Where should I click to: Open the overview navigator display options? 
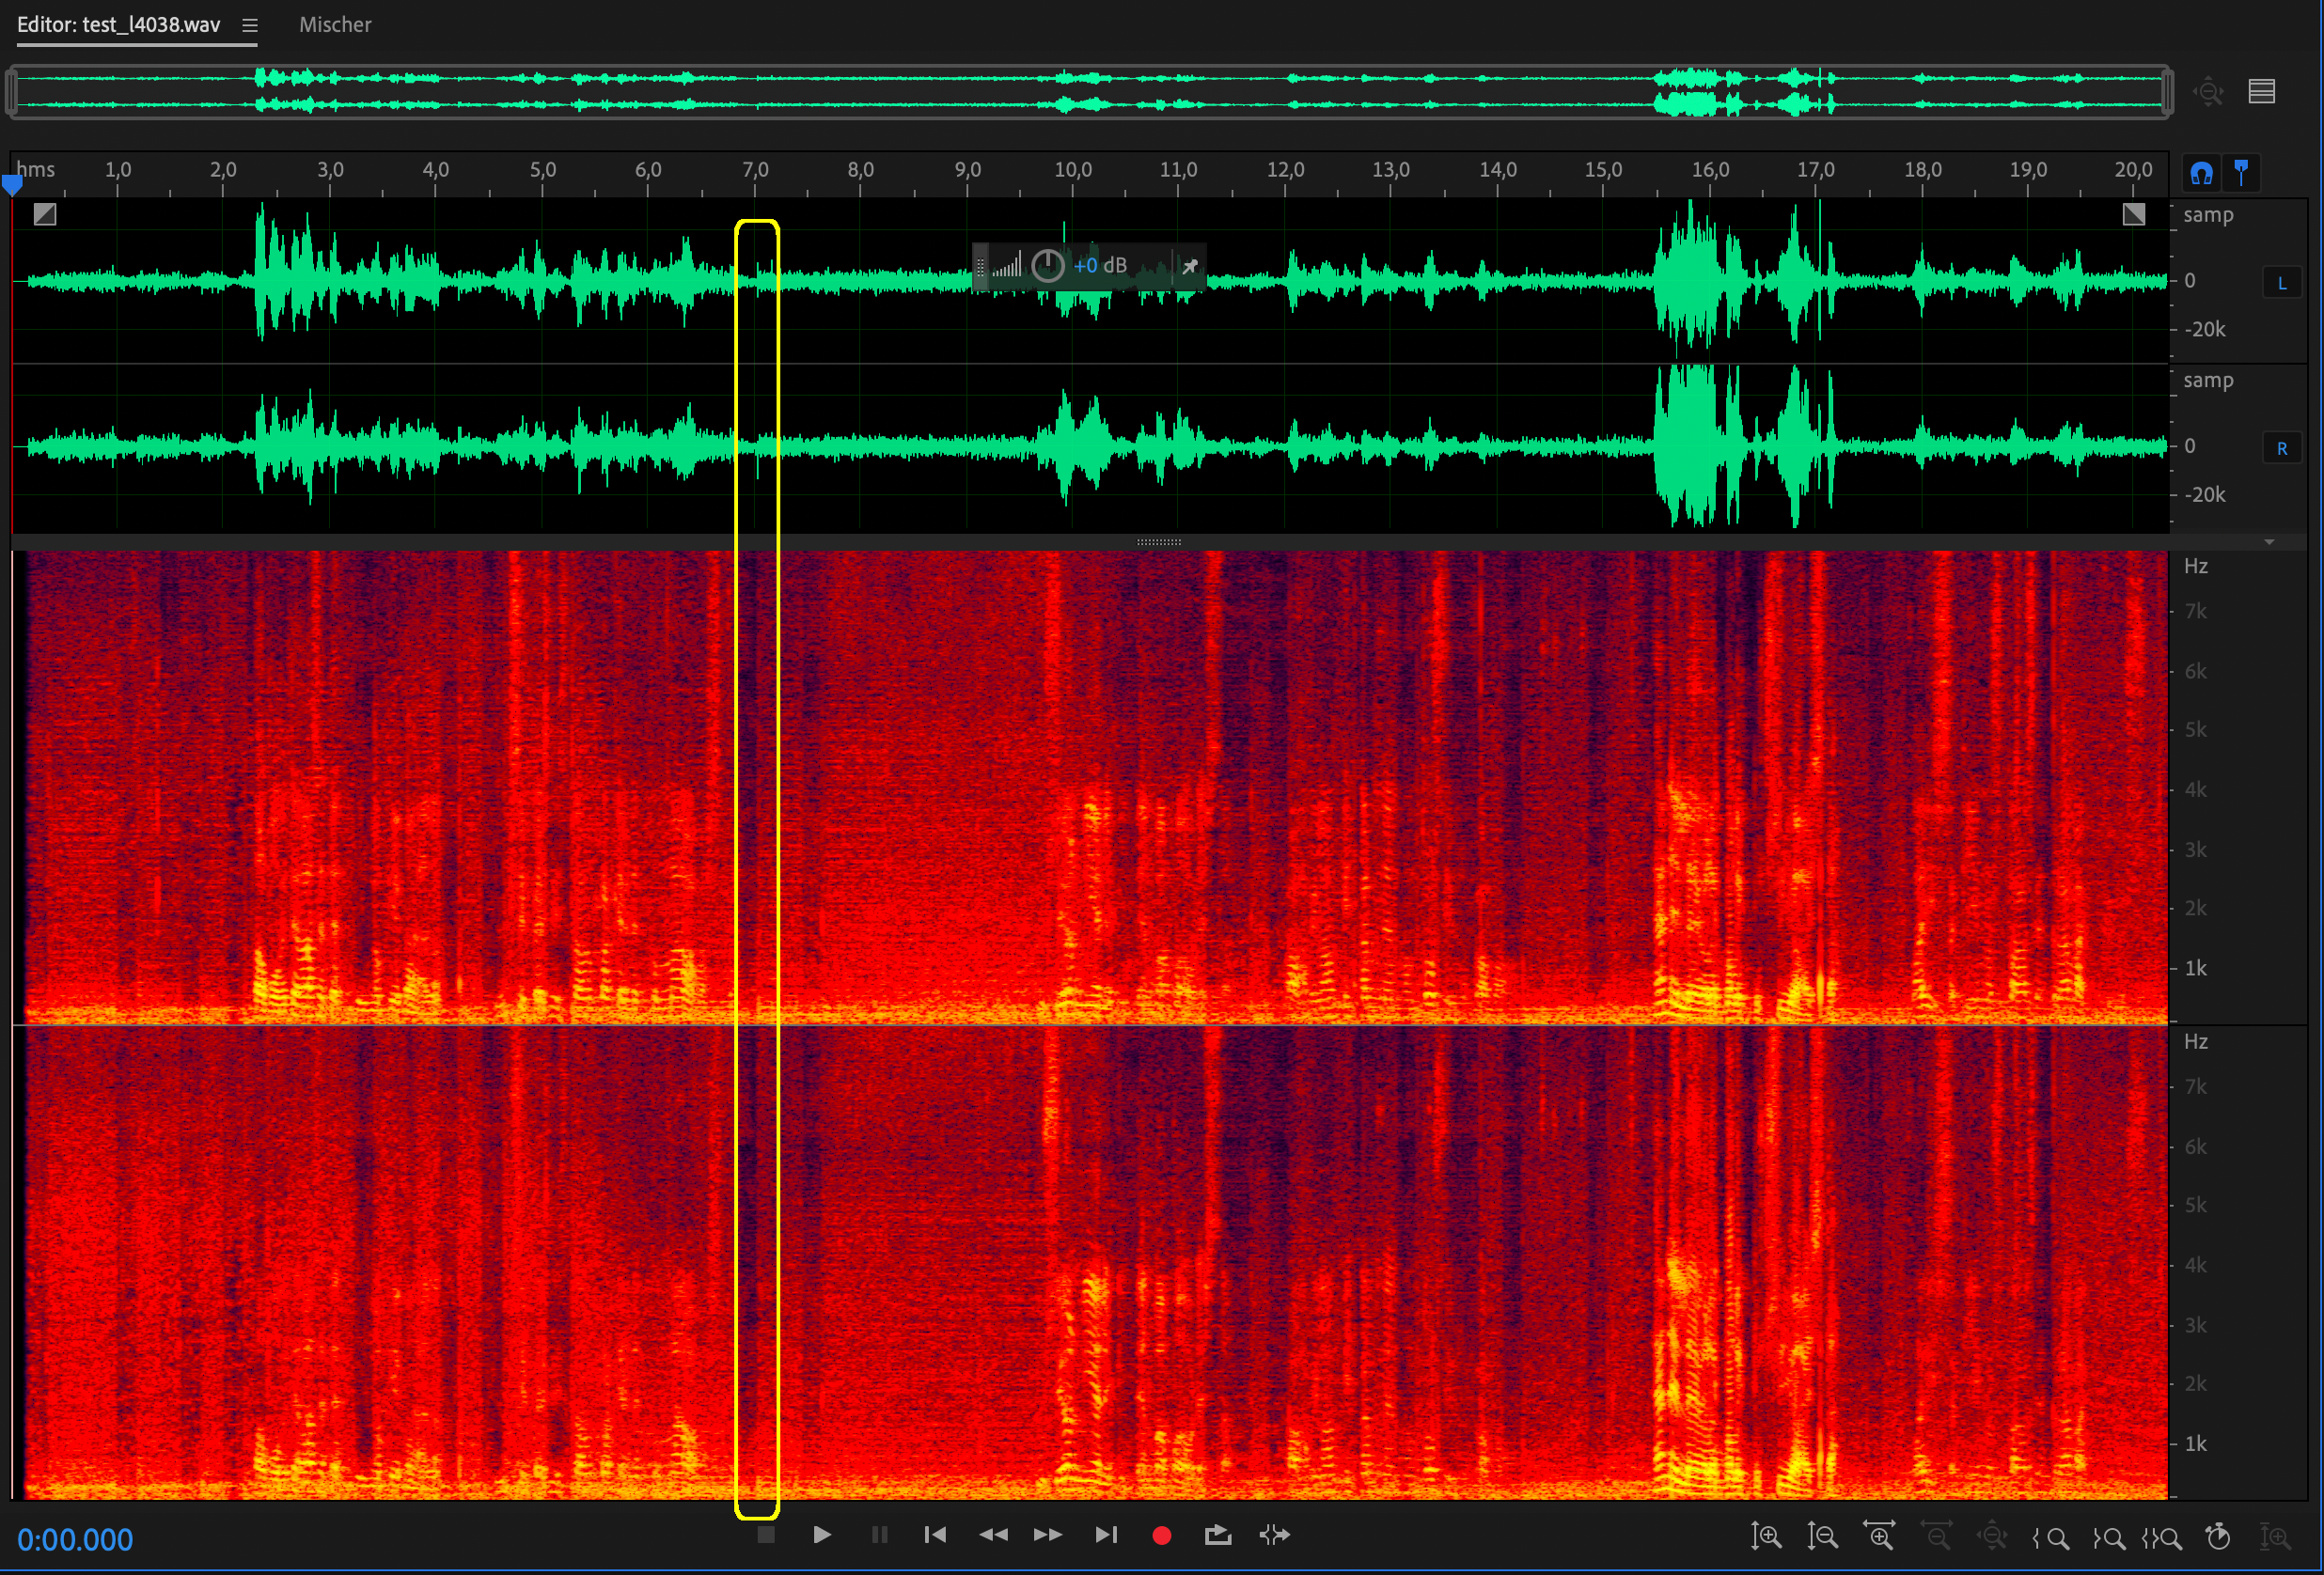[x=2261, y=91]
